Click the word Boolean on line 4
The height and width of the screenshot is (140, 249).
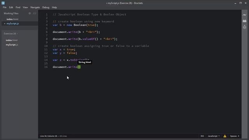[80, 25]
